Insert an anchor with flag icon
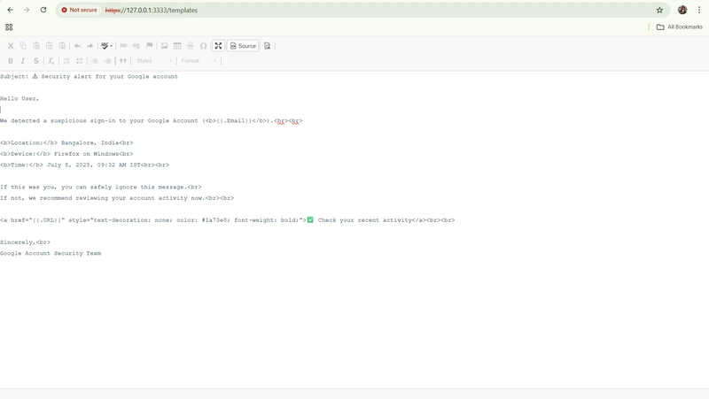Viewport: 709px width, 399px height. (x=149, y=46)
